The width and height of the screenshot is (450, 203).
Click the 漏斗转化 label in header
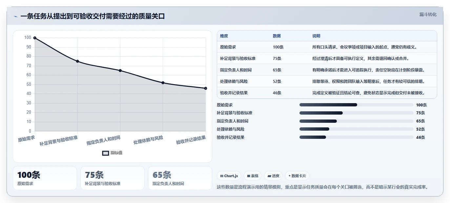[428, 14]
